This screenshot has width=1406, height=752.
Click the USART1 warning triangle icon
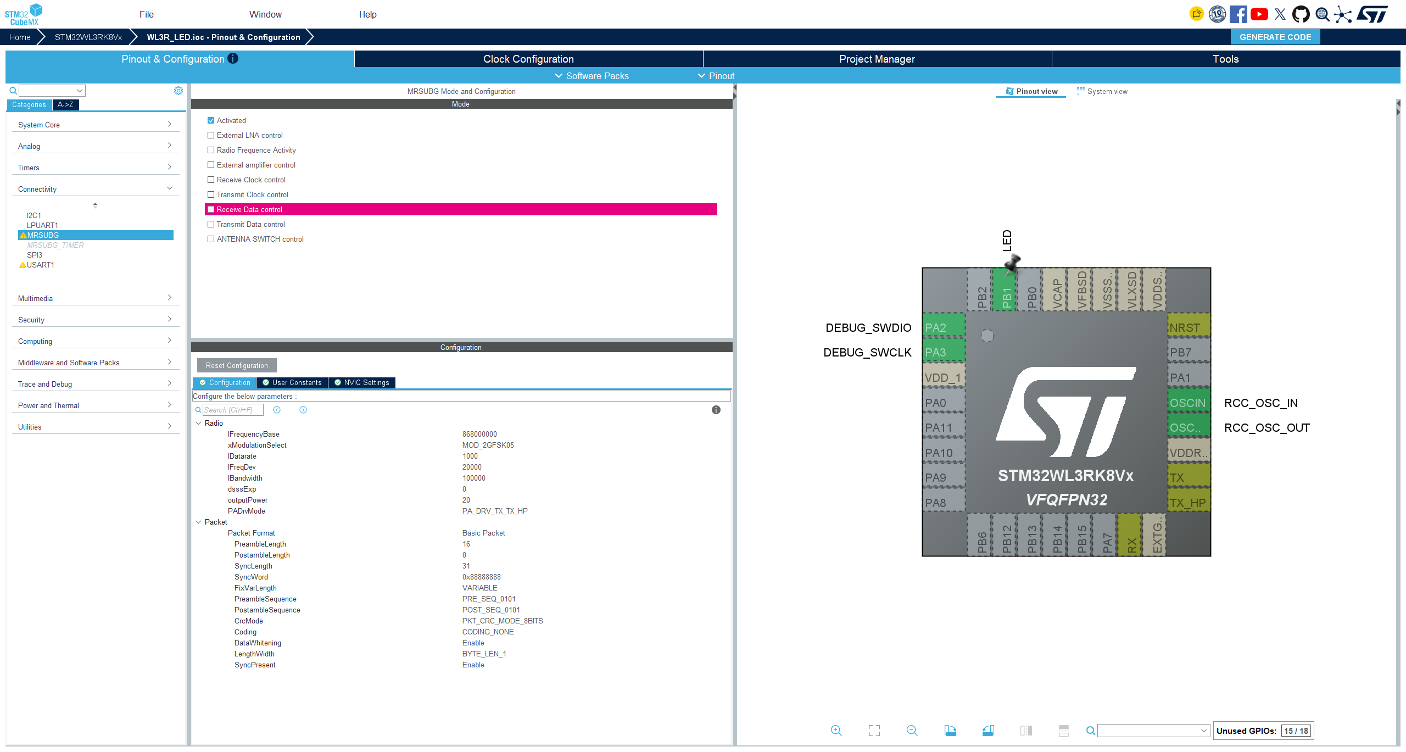(23, 265)
